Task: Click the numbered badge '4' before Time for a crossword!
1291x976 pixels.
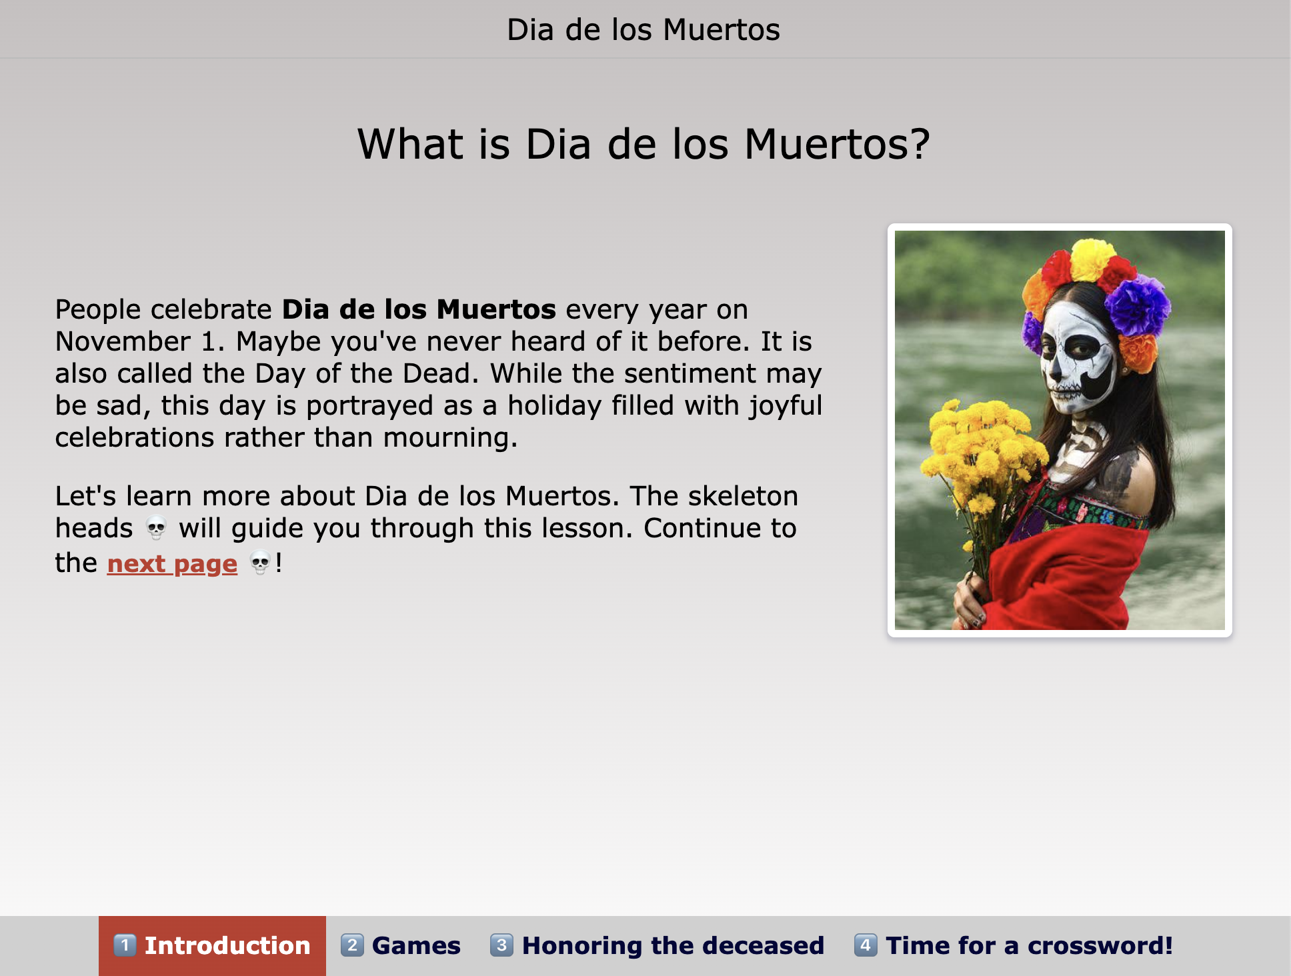Action: [865, 945]
